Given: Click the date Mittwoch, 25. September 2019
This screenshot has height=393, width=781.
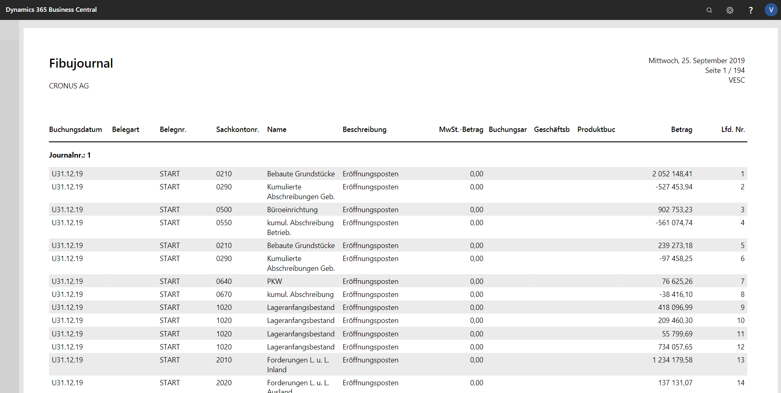Looking at the screenshot, I should [696, 61].
